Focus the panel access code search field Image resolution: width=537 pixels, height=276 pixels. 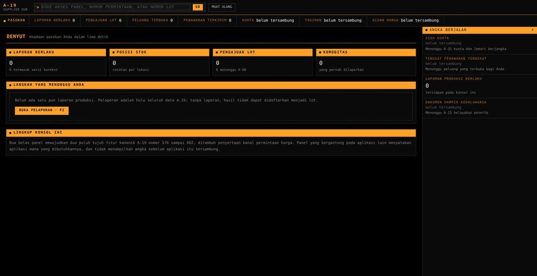pos(116,7)
